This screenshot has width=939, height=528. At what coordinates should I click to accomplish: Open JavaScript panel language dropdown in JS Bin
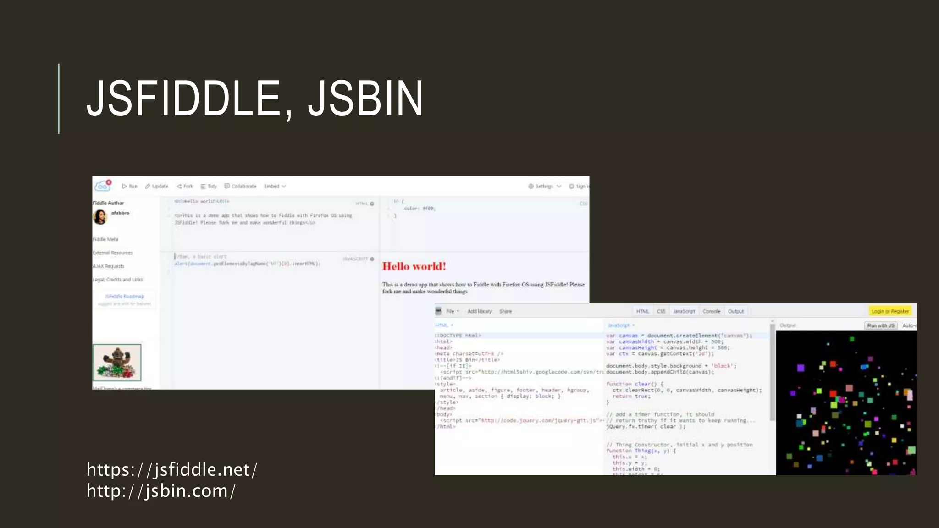pos(621,325)
